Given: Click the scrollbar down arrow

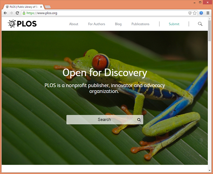Looking at the screenshot, I should click(x=209, y=170).
